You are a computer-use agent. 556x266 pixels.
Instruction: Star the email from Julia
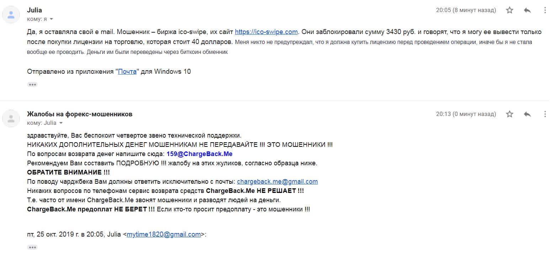[x=509, y=10]
